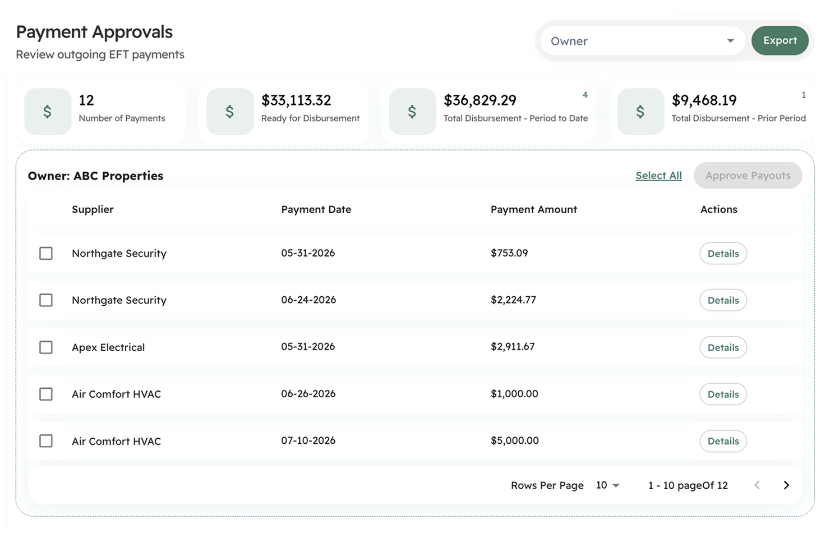The image size is (830, 533).
Task: Export the payment approvals
Action: (780, 40)
